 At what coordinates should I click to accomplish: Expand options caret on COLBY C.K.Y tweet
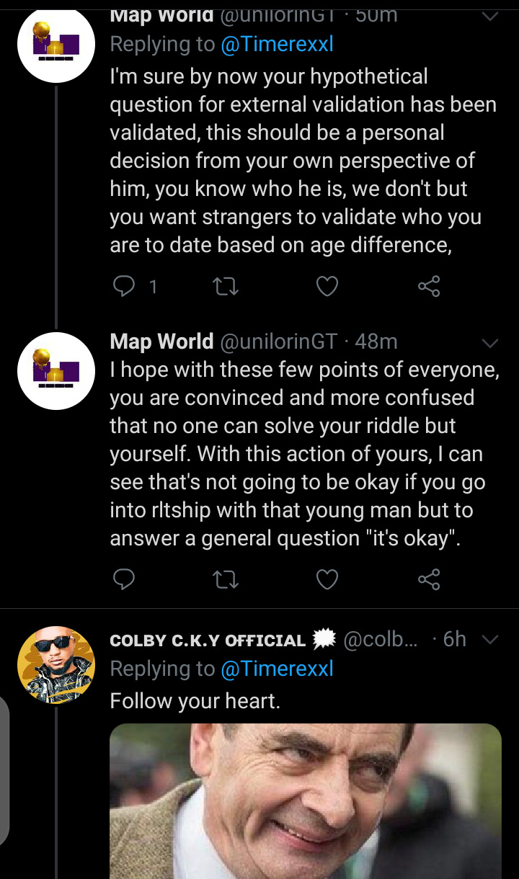click(x=489, y=639)
